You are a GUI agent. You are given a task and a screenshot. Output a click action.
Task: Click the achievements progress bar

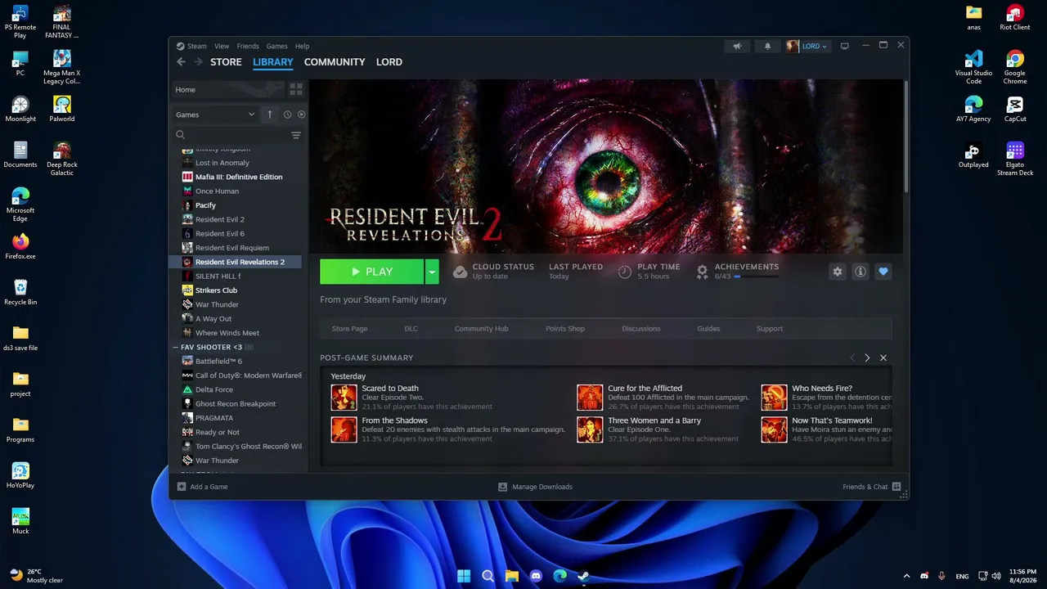pyautogui.click(x=756, y=277)
